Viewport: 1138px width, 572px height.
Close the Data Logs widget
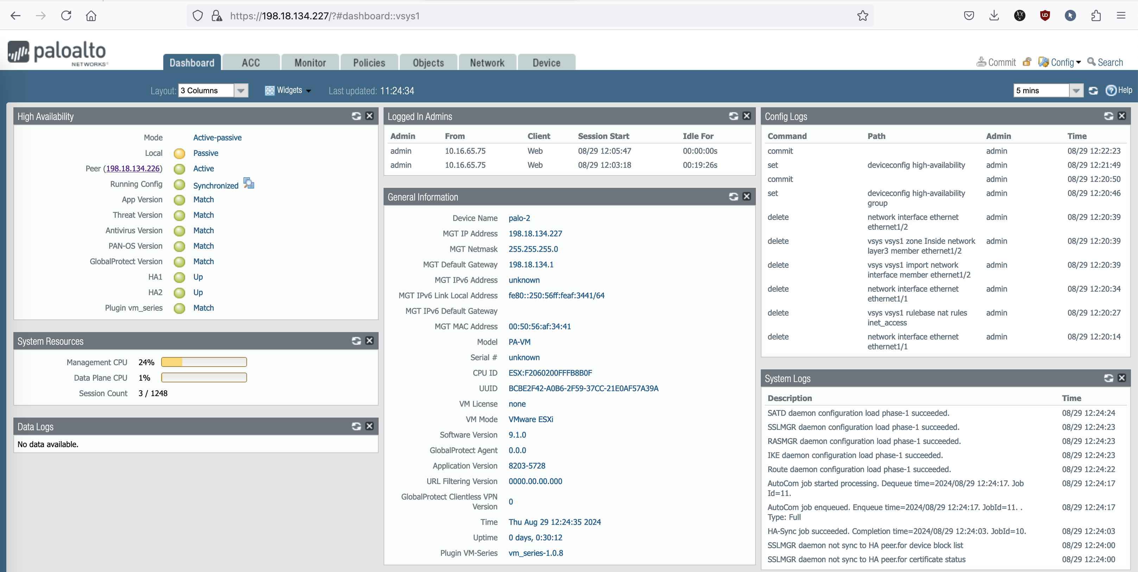click(370, 426)
